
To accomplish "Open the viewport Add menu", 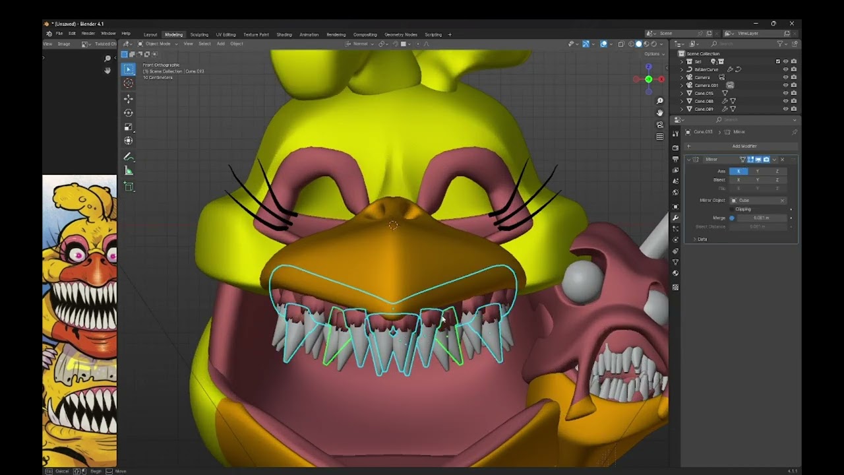I will point(221,44).
